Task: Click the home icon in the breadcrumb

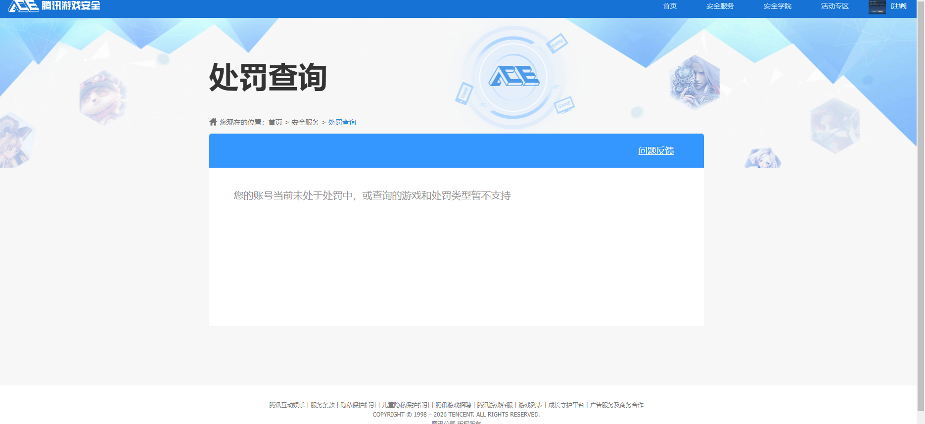Action: 213,122
